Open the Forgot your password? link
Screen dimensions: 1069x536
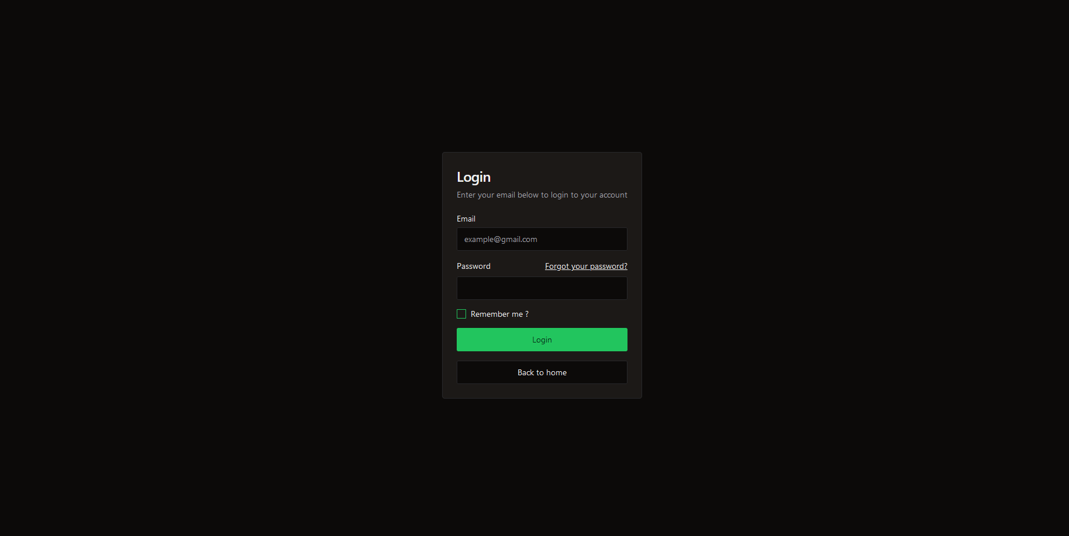point(586,266)
